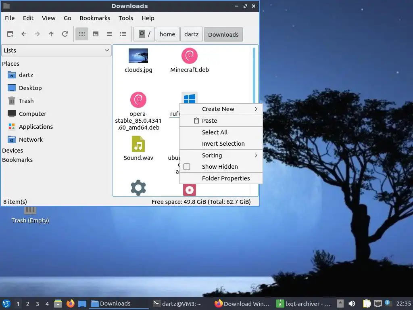Select the clouds.jpg thumbnail

point(138,56)
